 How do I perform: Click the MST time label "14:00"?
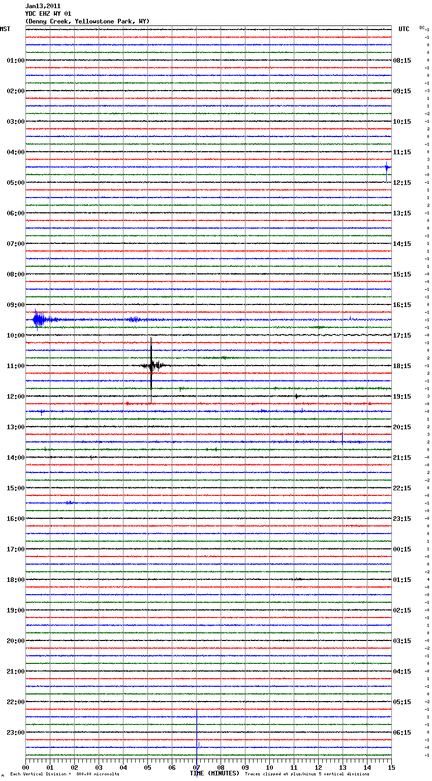tap(15, 458)
